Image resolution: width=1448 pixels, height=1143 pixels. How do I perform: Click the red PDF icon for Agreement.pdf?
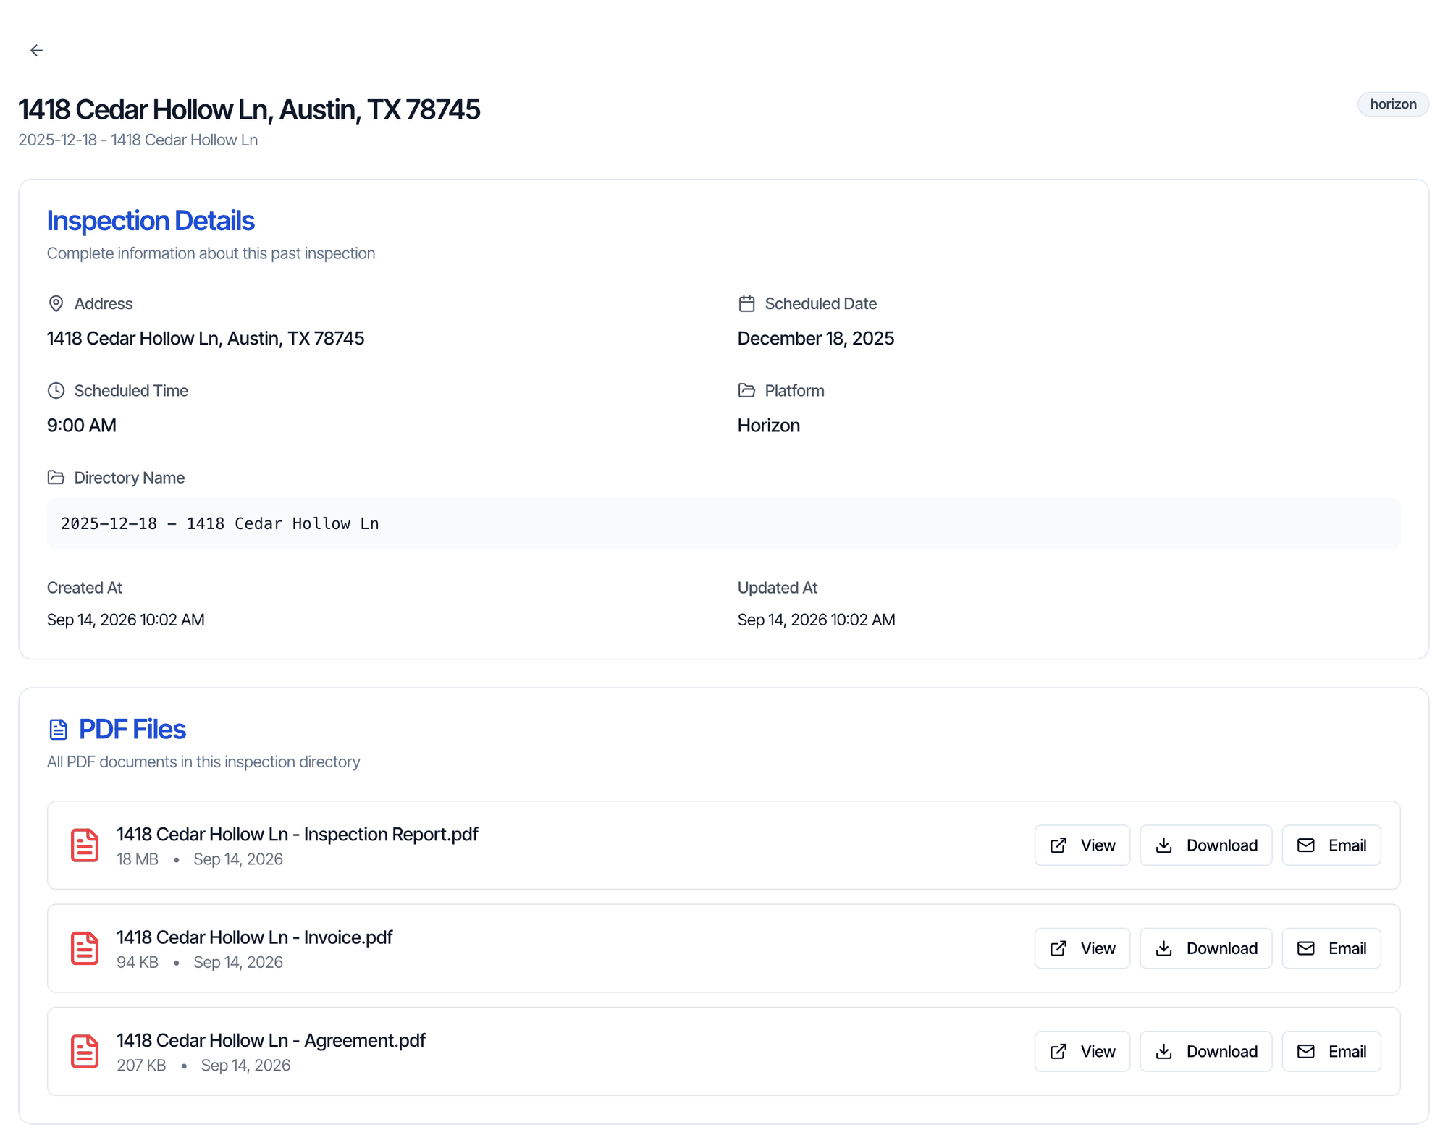(85, 1051)
